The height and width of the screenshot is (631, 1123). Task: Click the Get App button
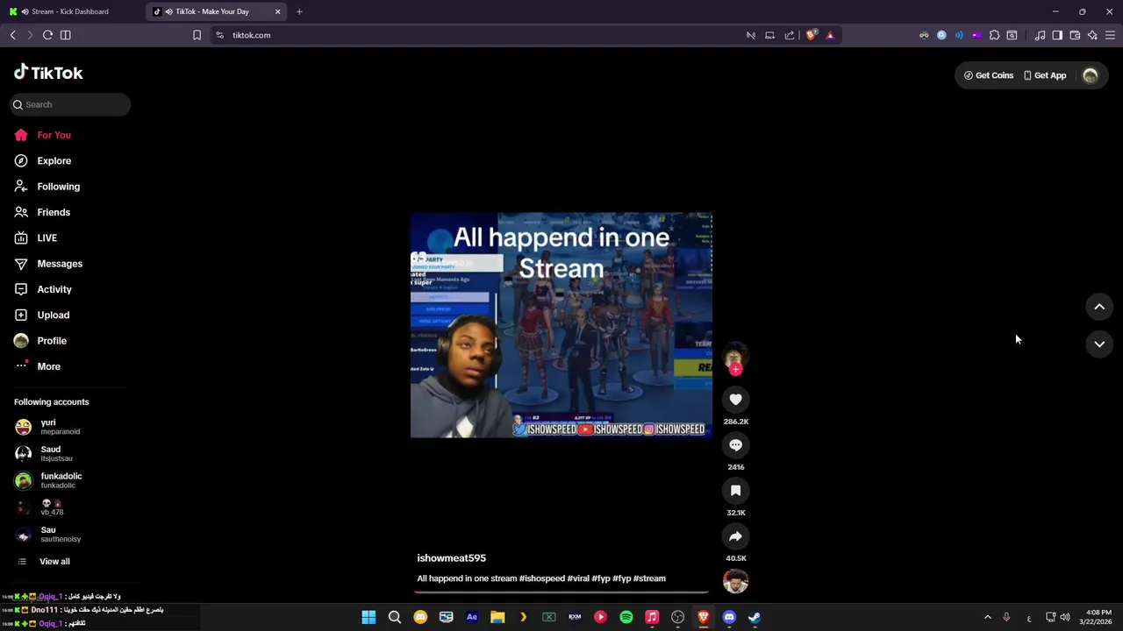(x=1045, y=75)
